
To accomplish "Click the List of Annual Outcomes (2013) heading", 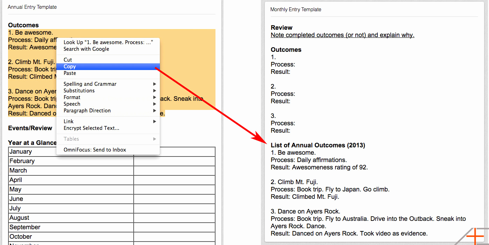I will [x=318, y=145].
